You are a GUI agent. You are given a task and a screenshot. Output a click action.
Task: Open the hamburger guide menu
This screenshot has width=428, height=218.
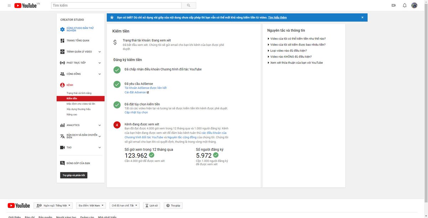tap(9, 5)
